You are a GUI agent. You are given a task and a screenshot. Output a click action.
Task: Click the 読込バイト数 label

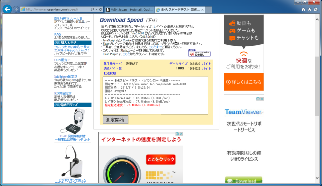112,69
